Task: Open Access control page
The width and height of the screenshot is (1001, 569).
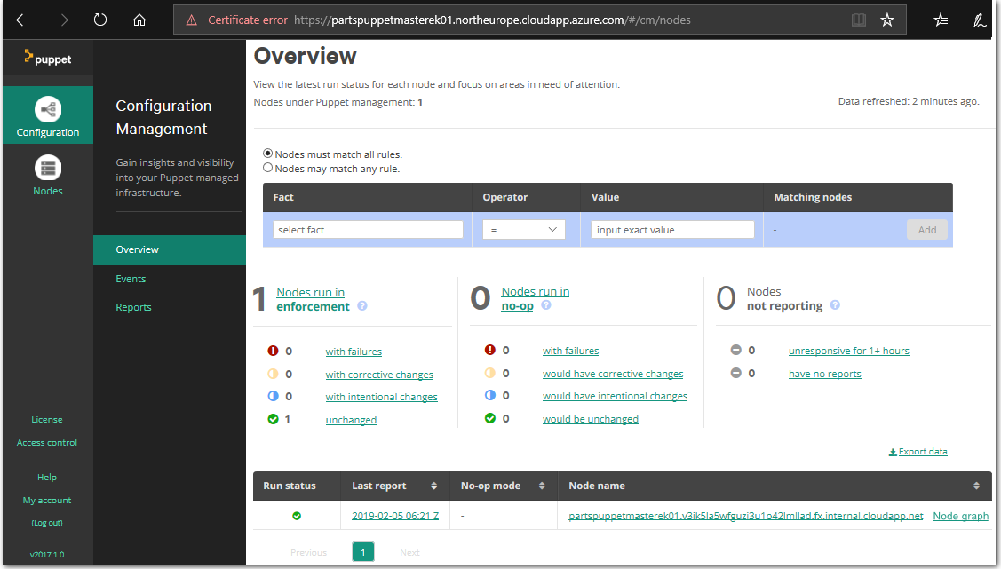Action: pos(47,443)
